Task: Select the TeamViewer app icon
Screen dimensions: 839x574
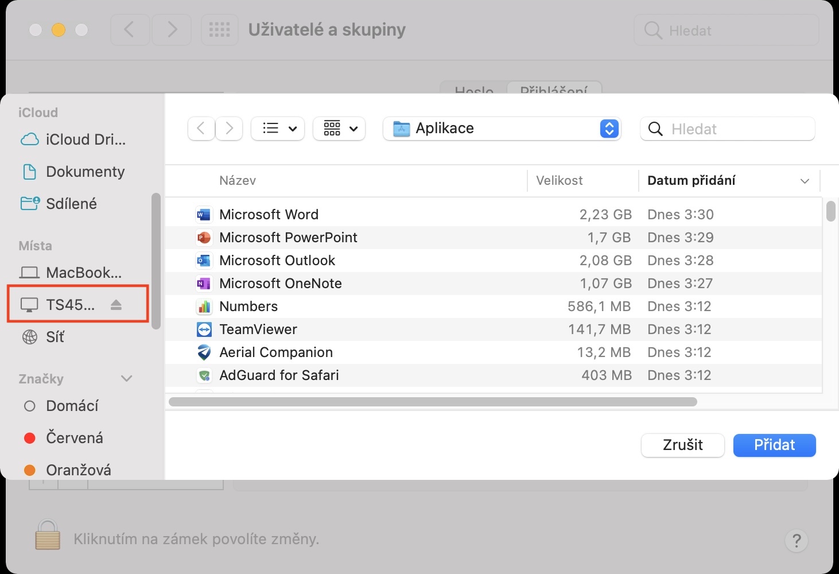Action: point(204,329)
